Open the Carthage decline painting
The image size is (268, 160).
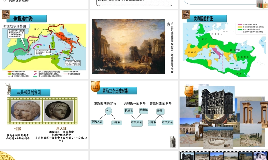pos(128,46)
